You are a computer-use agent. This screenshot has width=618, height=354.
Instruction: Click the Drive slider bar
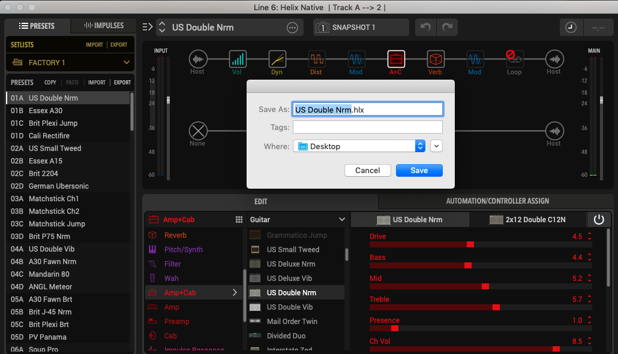(481, 244)
